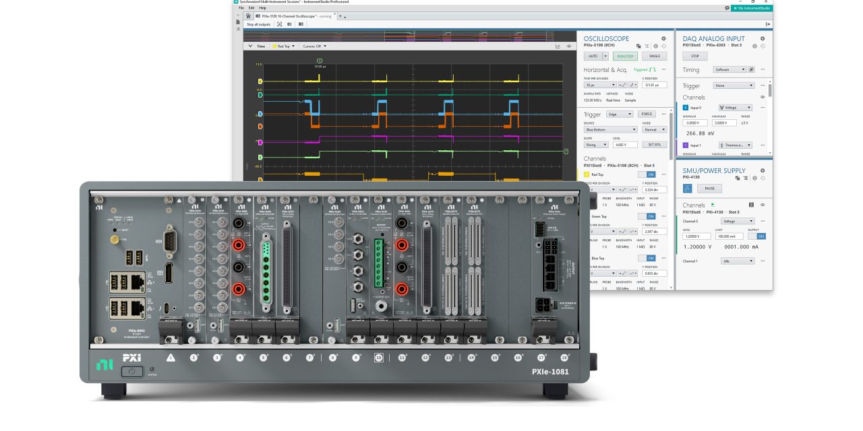Open the trigger Slope Rising dropdown
863x431 pixels.
click(x=597, y=144)
